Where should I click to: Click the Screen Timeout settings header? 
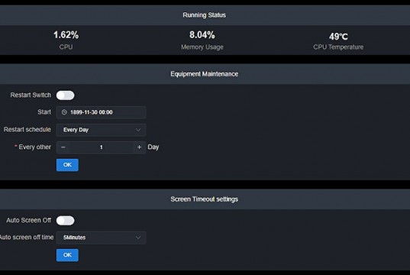204,199
